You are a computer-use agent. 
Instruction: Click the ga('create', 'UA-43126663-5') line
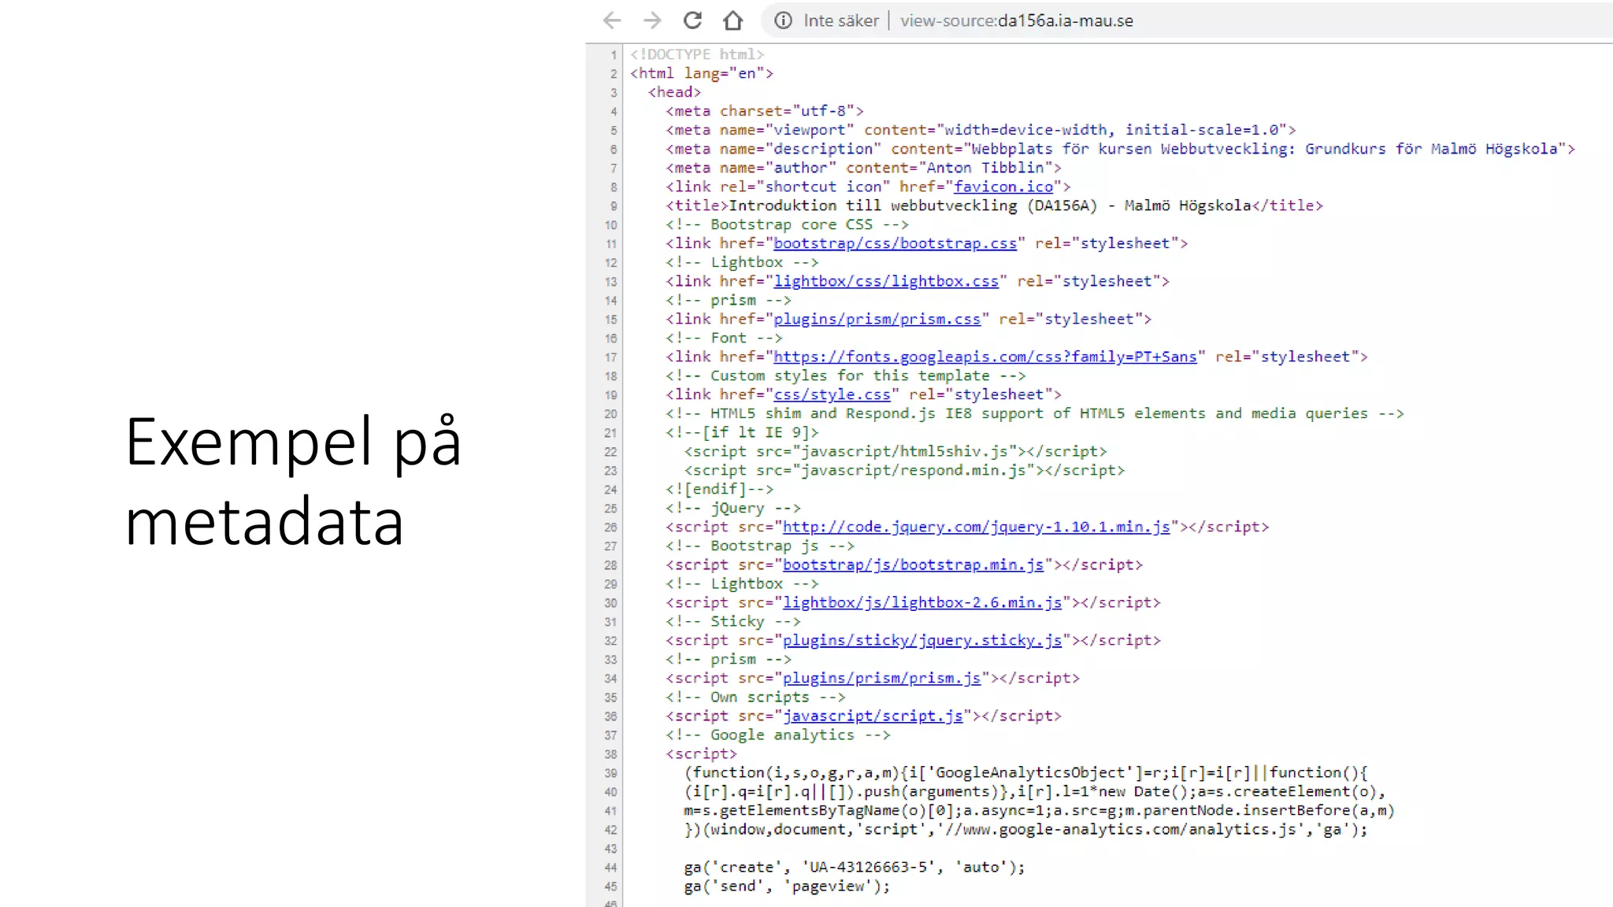855,867
